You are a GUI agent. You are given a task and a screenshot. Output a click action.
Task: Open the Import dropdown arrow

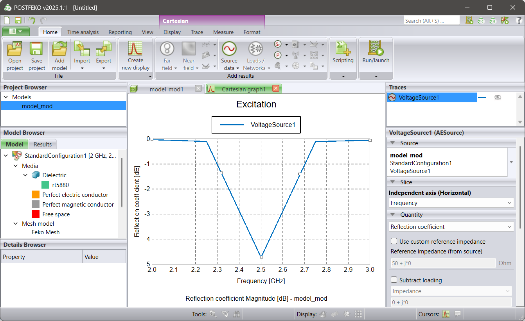(82, 68)
